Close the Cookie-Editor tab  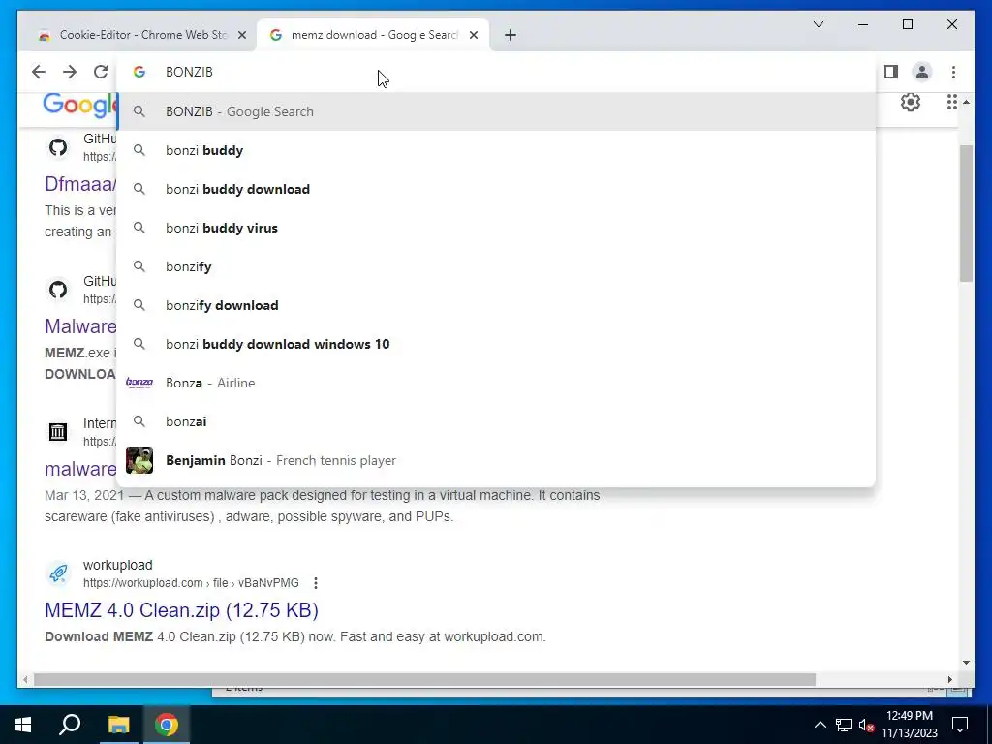241,35
